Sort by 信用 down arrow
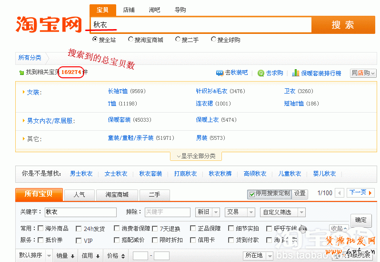Screen dimensions: 380x262 click(98, 256)
